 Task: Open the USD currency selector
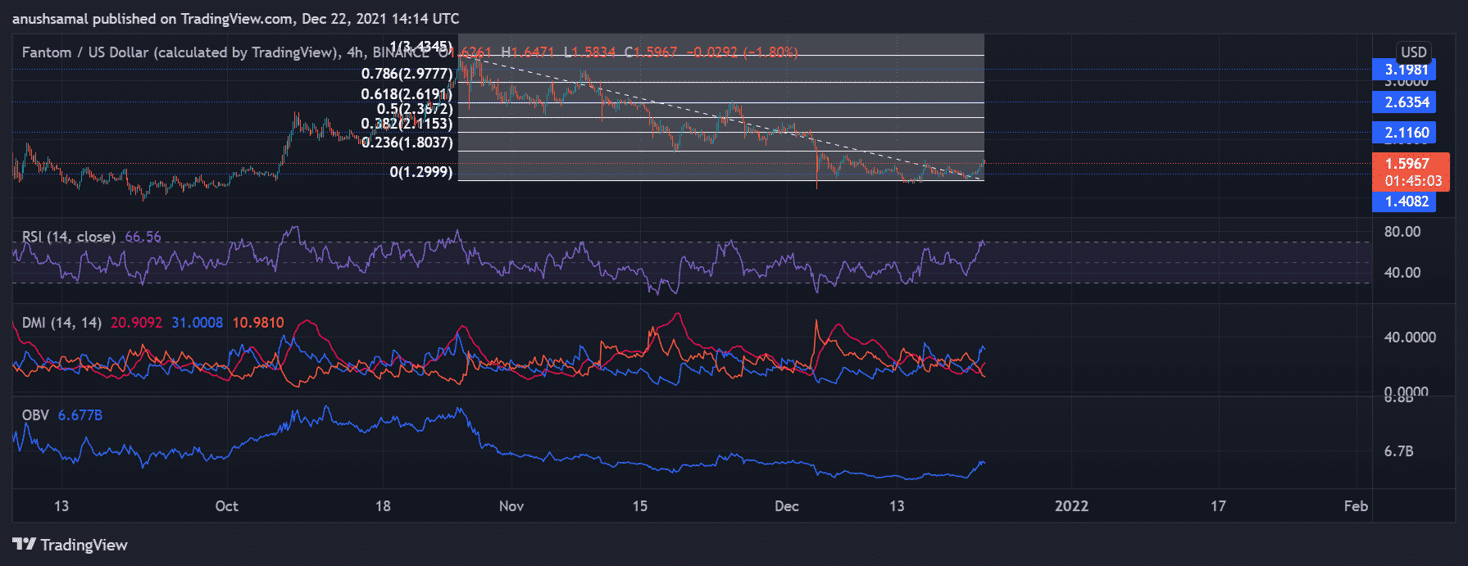(1413, 52)
